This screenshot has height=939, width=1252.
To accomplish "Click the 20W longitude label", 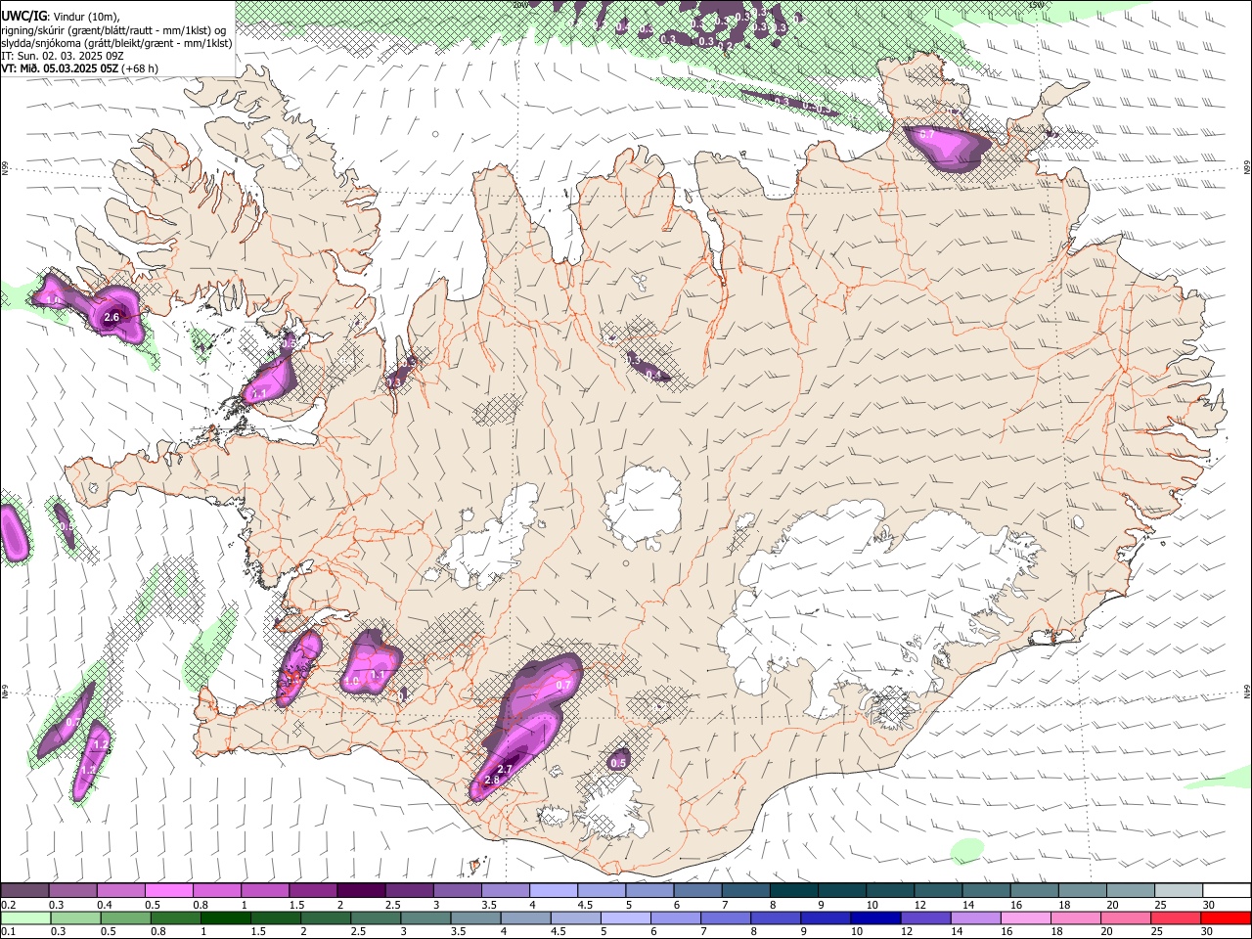I will tap(520, 5).
